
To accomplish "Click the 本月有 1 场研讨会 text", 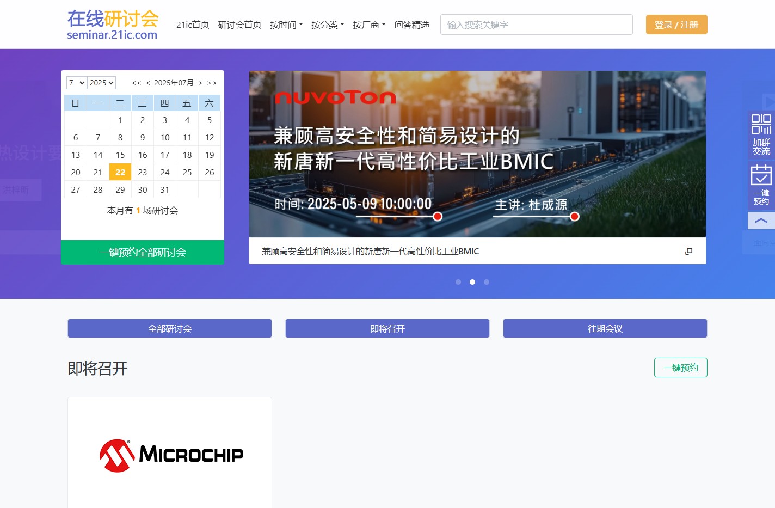I will (x=143, y=210).
